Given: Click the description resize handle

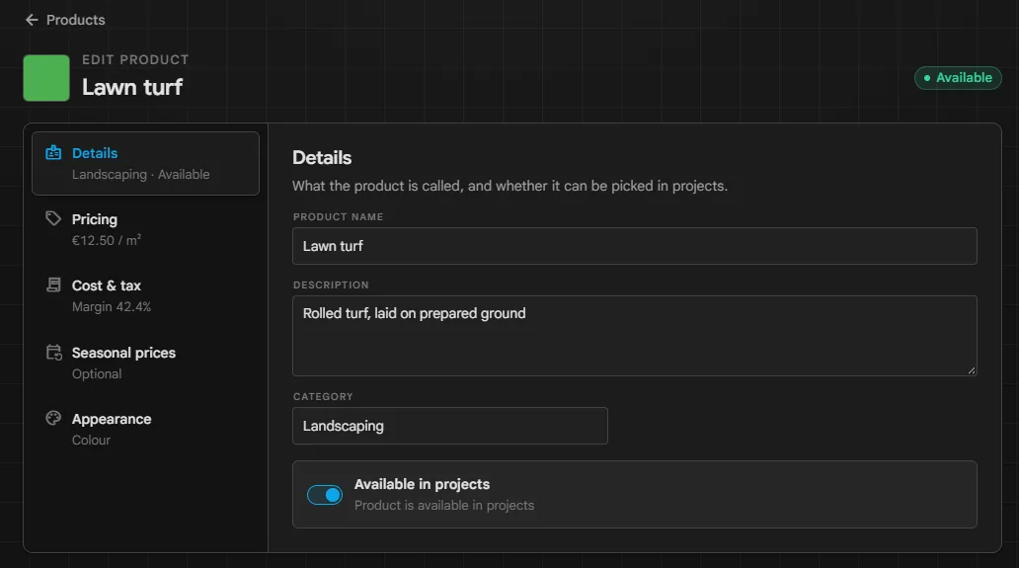Looking at the screenshot, I should click(x=971, y=370).
